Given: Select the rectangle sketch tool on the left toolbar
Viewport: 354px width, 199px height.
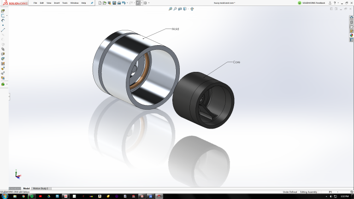Looking at the screenshot, I should click(x=3, y=16).
